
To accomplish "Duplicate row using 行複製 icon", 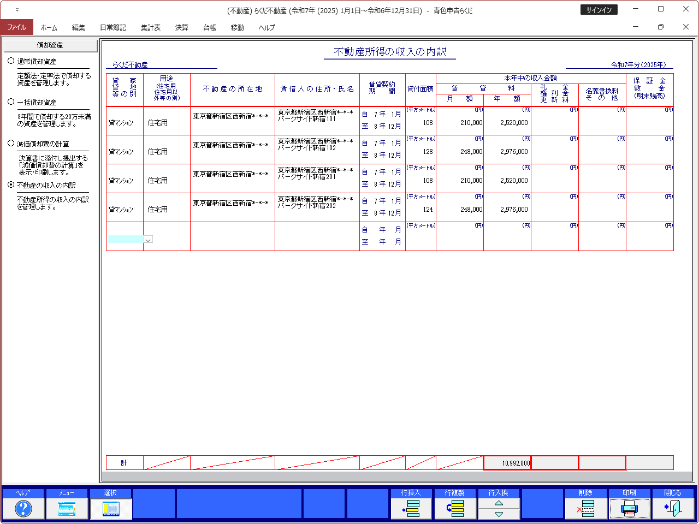I will (455, 509).
